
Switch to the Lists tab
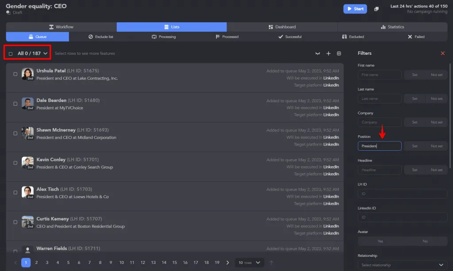tap(172, 27)
